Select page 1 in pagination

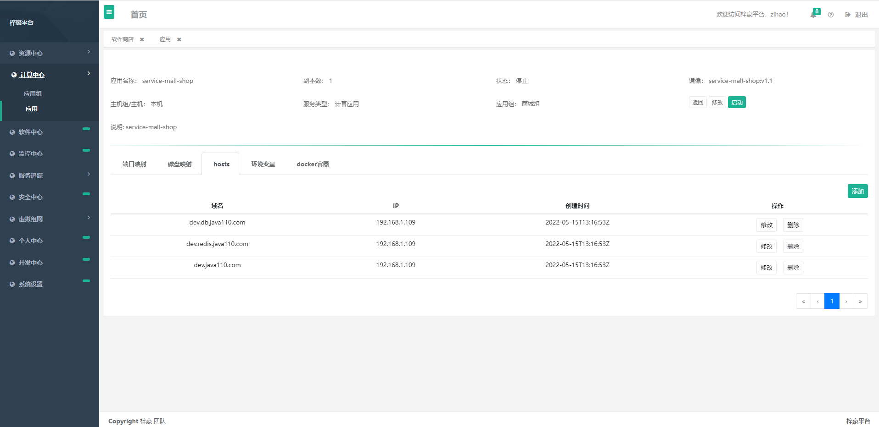[832, 301]
